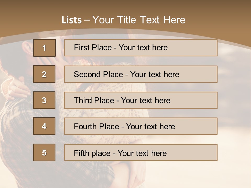Viewport: 251px width, 188px height.
Task: Select the number 4 square
Action: pyautogui.click(x=44, y=126)
